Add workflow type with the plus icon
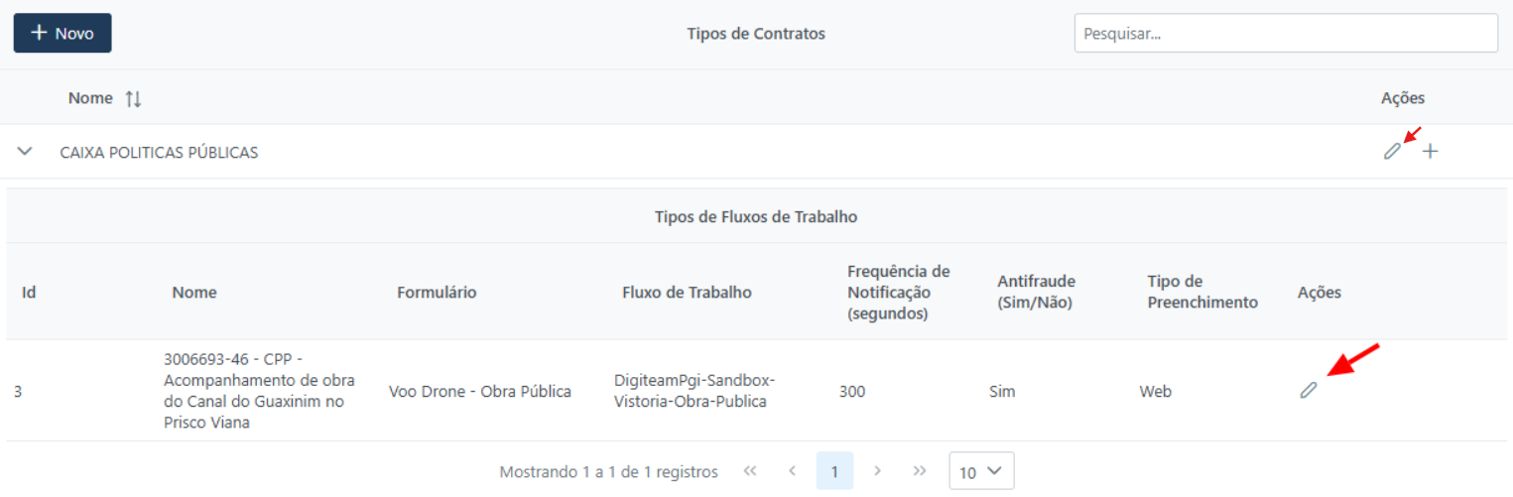The image size is (1513, 497). point(1430,152)
